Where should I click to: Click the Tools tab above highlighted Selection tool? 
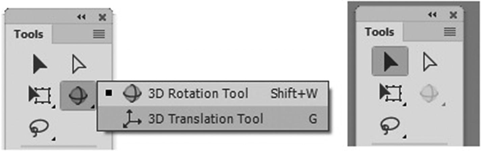[379, 32]
